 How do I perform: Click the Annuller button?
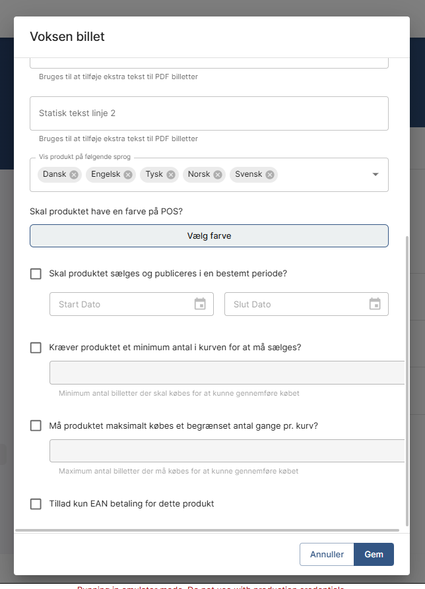click(327, 555)
